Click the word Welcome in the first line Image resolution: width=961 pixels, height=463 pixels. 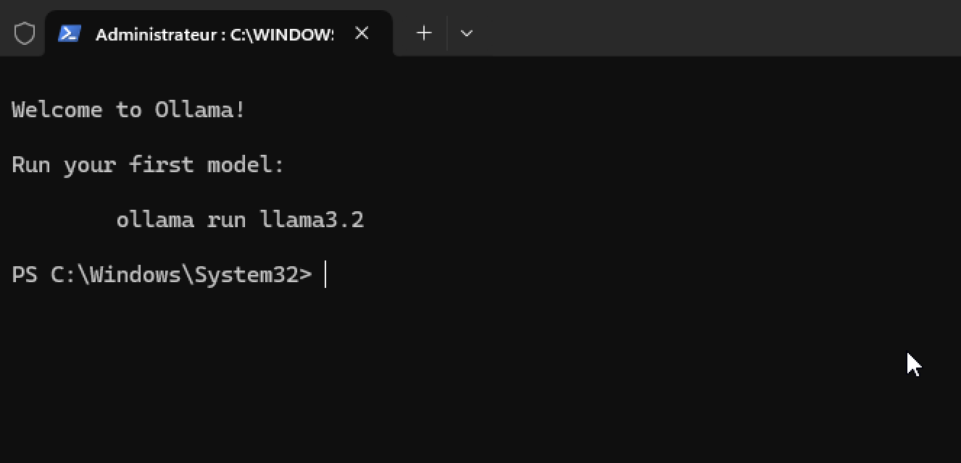tap(57, 110)
